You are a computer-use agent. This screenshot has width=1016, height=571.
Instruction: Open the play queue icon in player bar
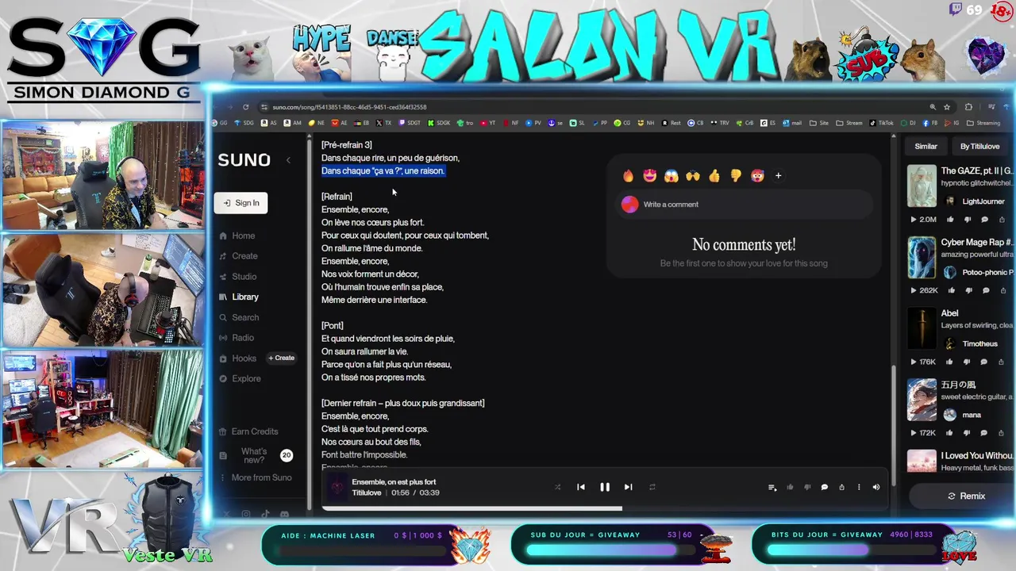tap(772, 487)
